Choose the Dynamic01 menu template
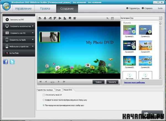 click(x=129, y=30)
